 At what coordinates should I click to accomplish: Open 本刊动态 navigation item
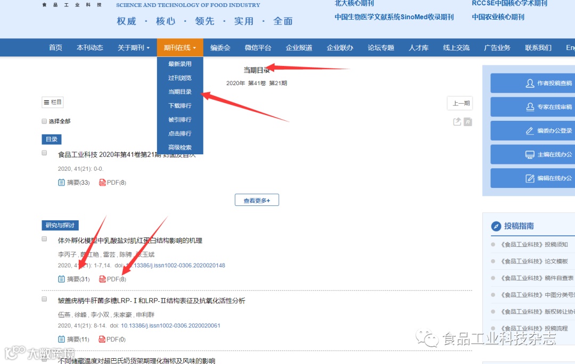(90, 48)
